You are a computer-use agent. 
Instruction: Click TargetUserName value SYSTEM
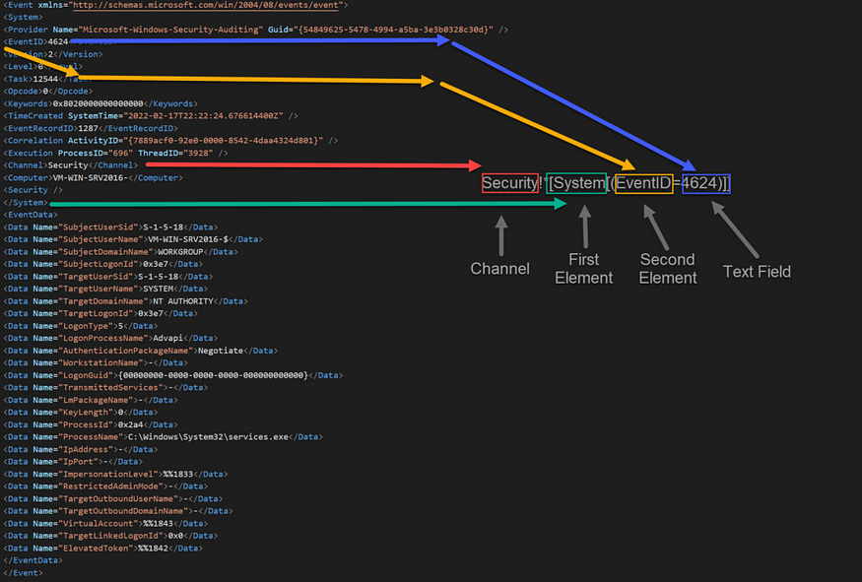point(158,290)
